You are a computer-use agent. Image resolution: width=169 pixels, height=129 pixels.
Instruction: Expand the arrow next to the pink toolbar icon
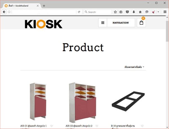click(158, 12)
